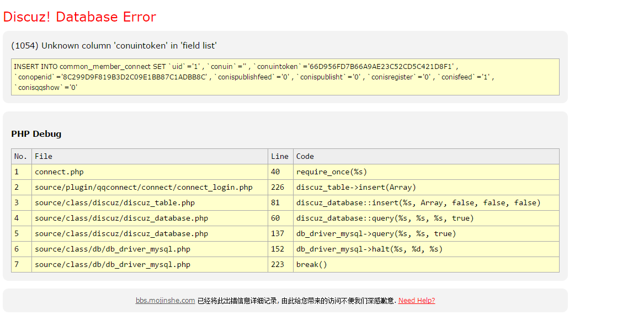Click line number 60 cell
This screenshot has height=315, width=617.
[x=280, y=218]
